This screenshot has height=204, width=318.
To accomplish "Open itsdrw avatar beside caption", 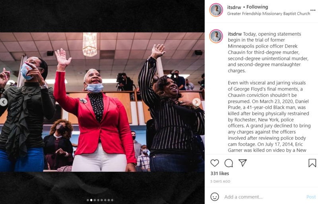I will (216, 36).
